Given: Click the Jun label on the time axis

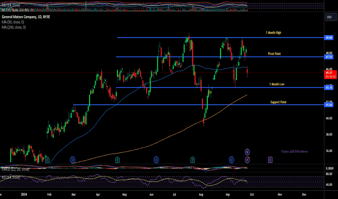Looking at the screenshot, I should (151, 195).
